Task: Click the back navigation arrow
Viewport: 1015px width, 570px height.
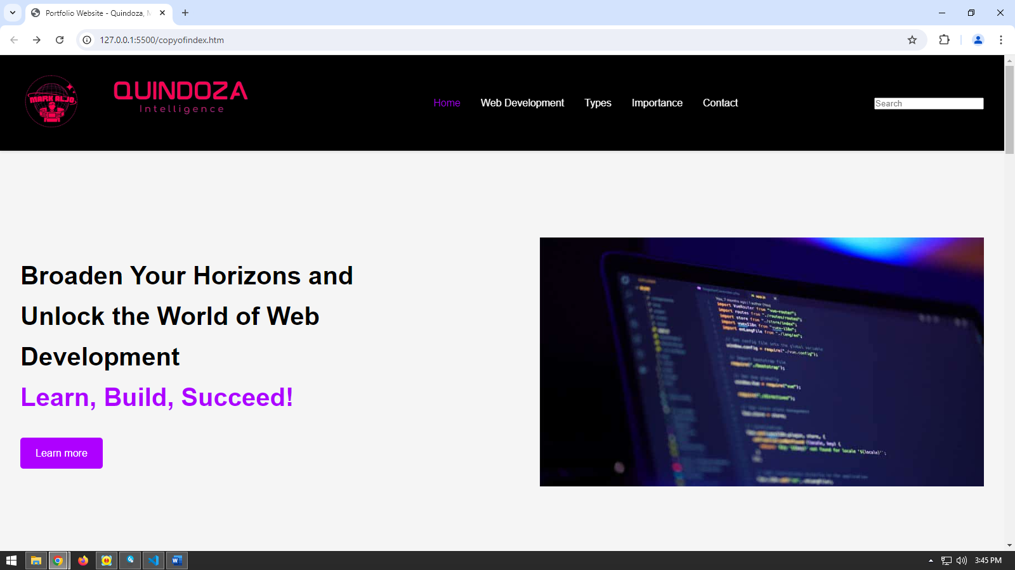Action: click(14, 39)
